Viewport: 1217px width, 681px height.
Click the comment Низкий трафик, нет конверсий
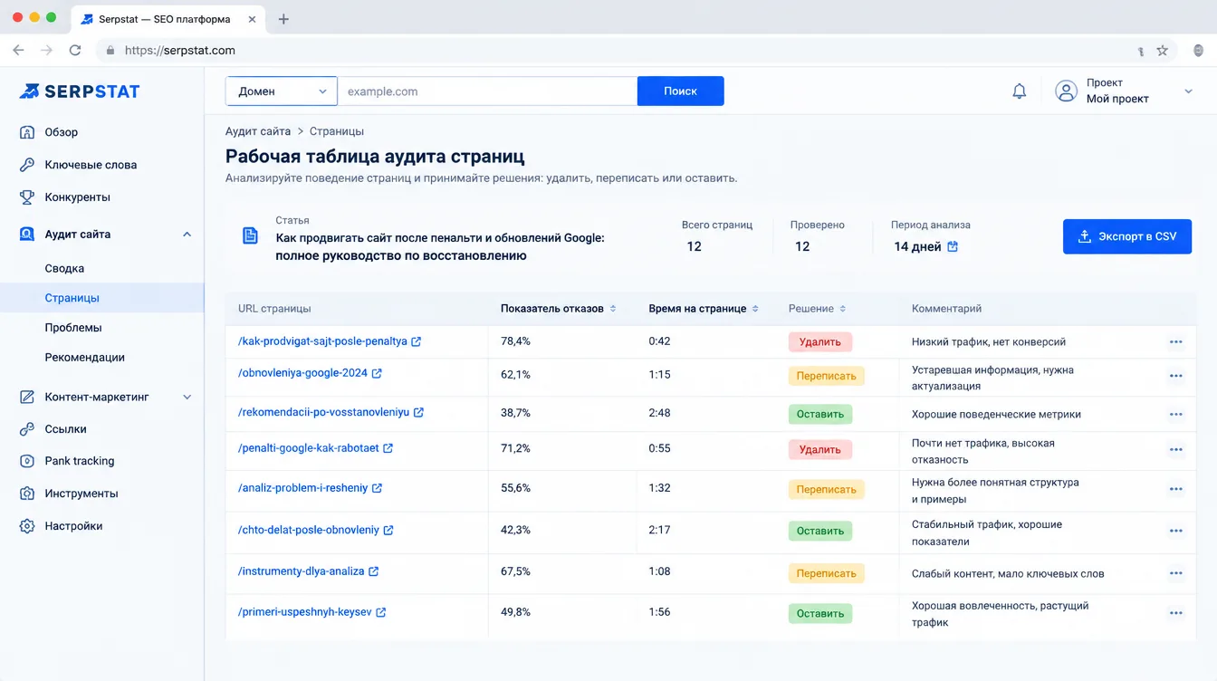click(x=989, y=342)
